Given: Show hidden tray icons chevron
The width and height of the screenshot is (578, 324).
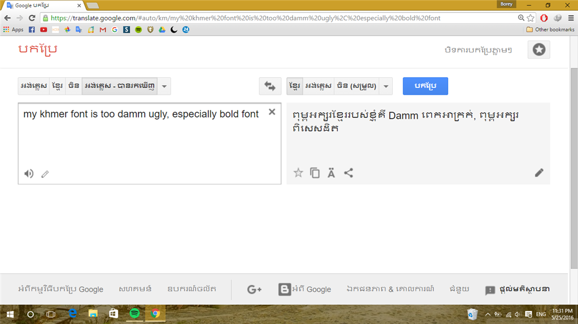Looking at the screenshot, I should [x=487, y=314].
